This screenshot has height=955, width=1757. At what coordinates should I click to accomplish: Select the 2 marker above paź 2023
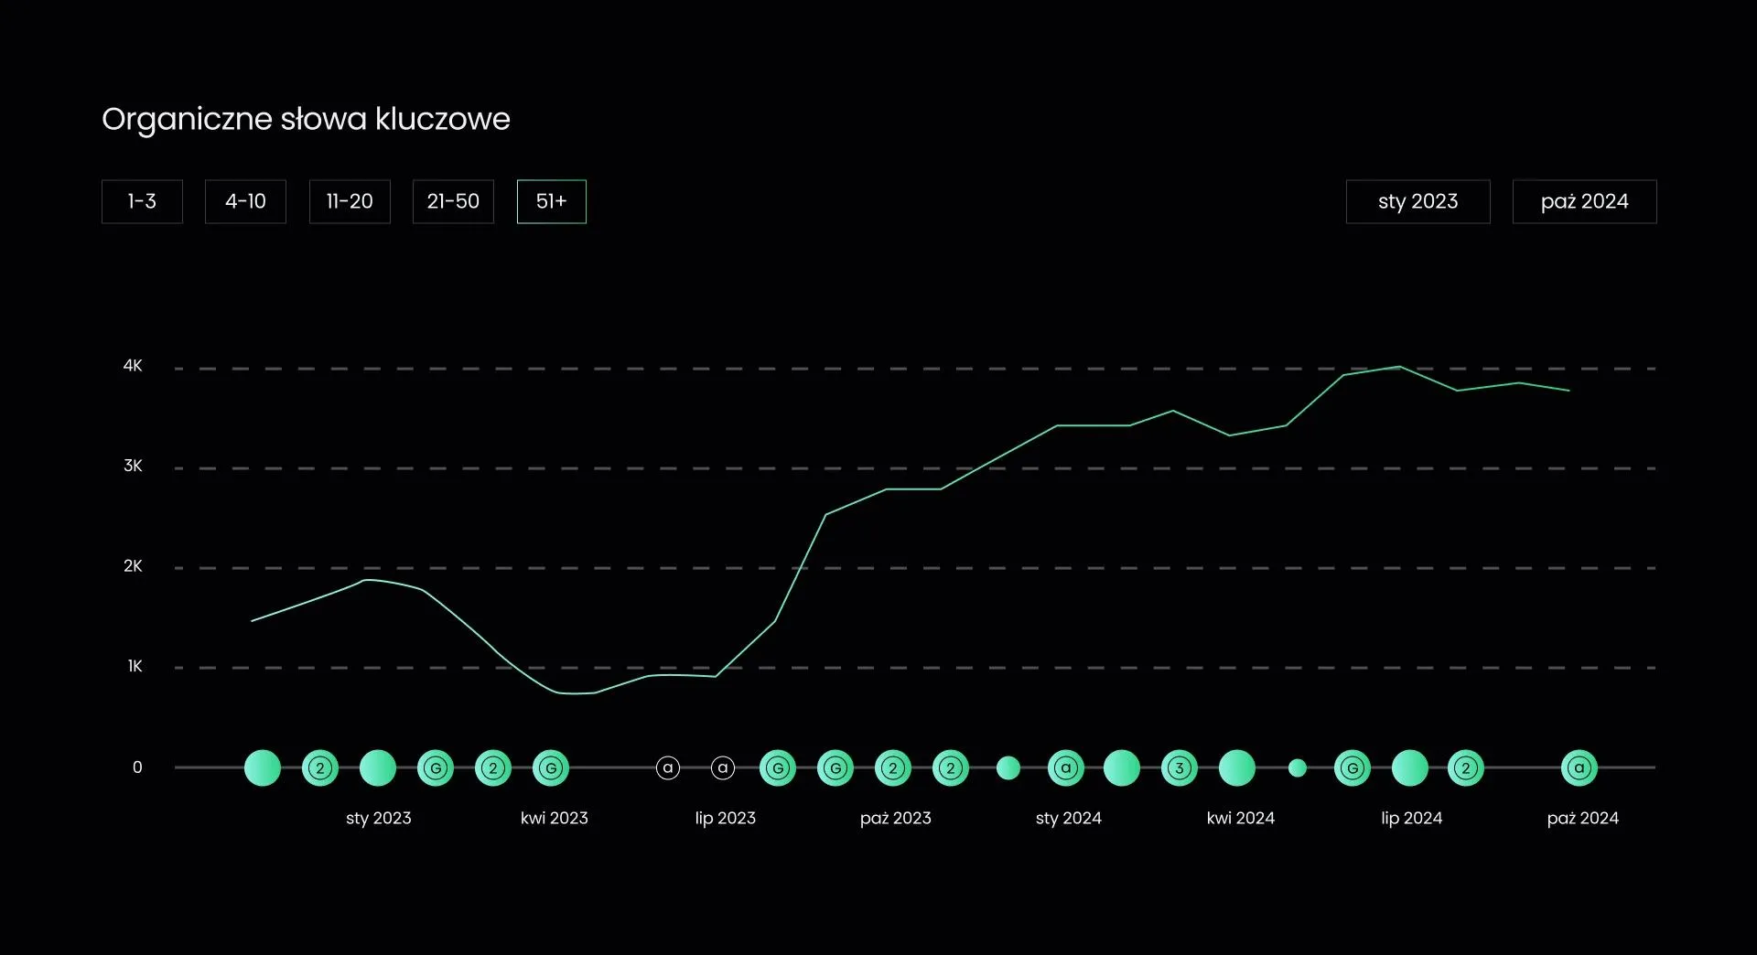point(893,768)
